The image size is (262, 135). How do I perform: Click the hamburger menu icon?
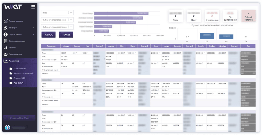click(33, 7)
